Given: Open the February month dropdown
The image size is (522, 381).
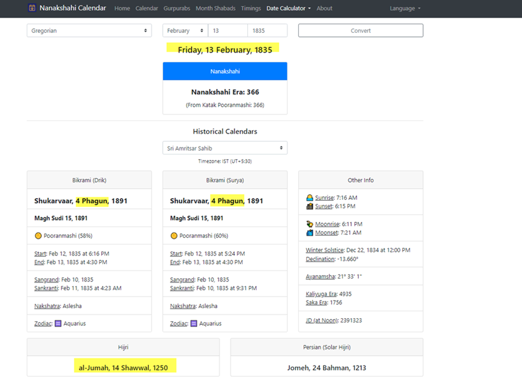Looking at the screenshot, I should tap(185, 31).
